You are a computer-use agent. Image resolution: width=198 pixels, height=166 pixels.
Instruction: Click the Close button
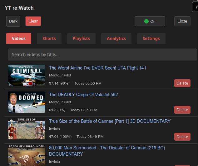tap(182, 21)
